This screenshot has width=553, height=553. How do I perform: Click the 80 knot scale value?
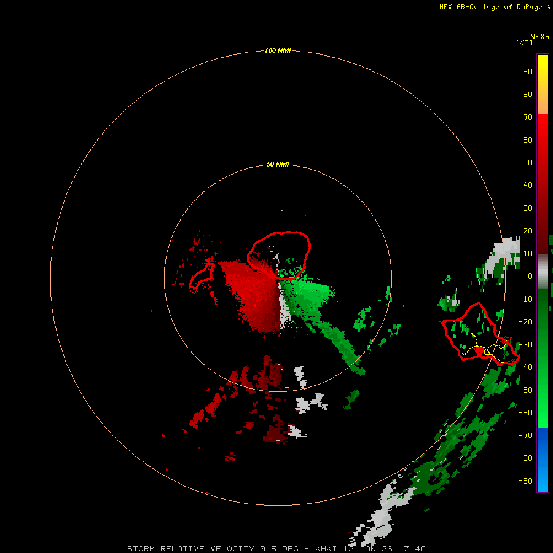coord(528,94)
